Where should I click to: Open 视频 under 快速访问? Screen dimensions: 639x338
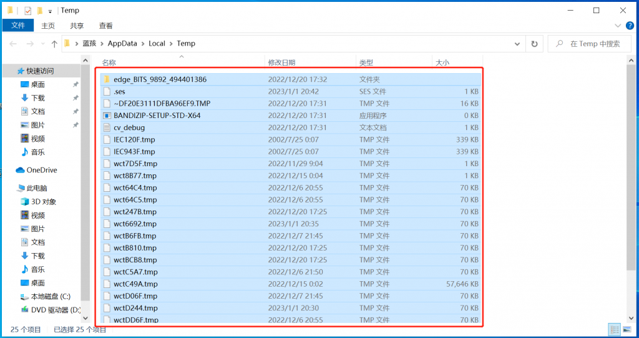(x=38, y=139)
